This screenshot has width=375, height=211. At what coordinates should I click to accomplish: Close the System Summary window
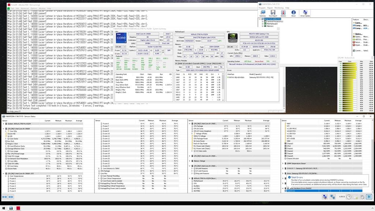coord(278,29)
